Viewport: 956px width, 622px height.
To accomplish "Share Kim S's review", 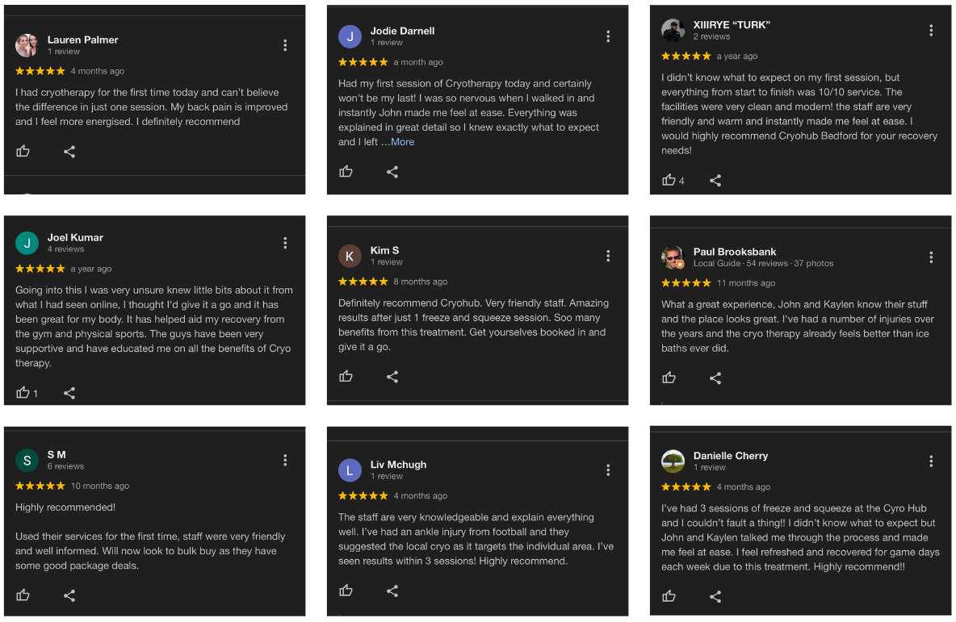I will point(392,376).
